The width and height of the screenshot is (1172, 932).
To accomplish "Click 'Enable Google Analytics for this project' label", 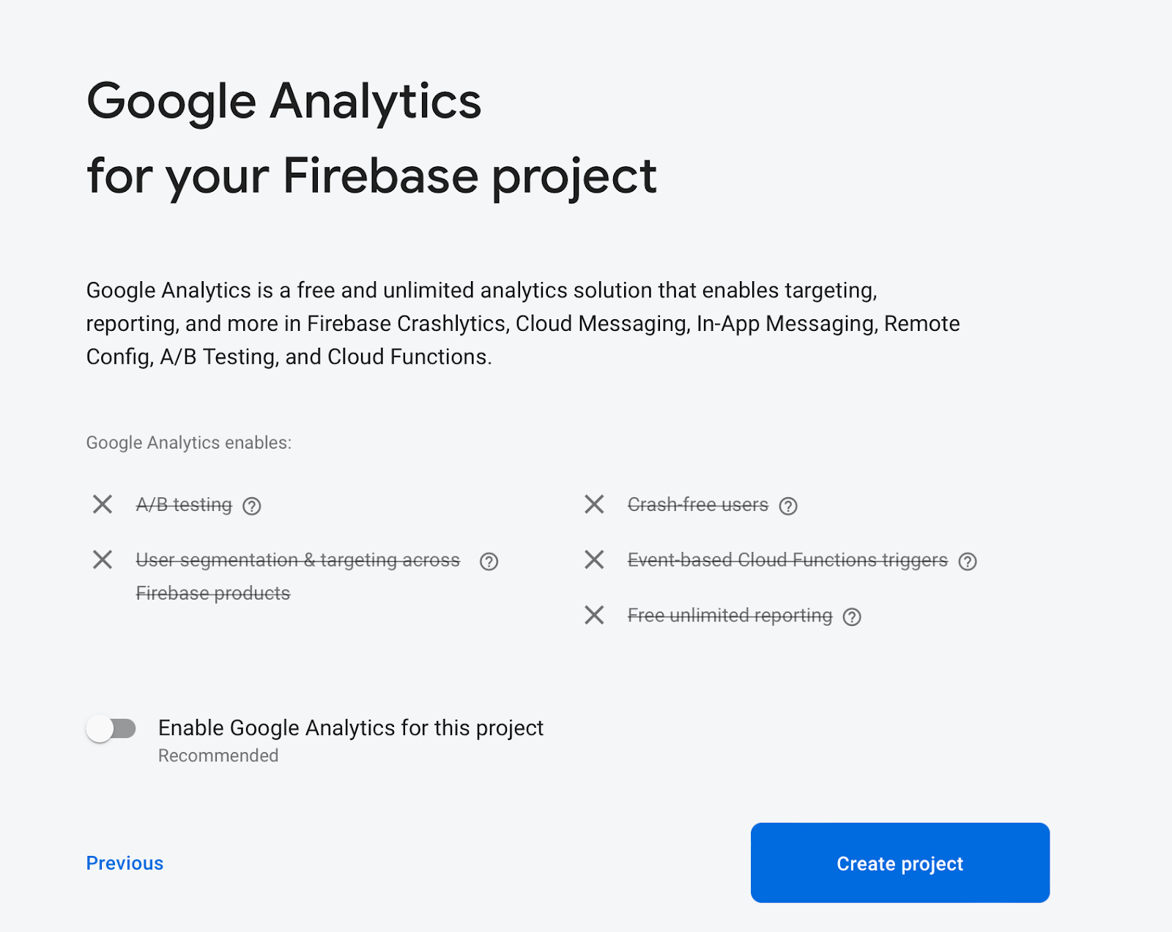I will click(351, 728).
